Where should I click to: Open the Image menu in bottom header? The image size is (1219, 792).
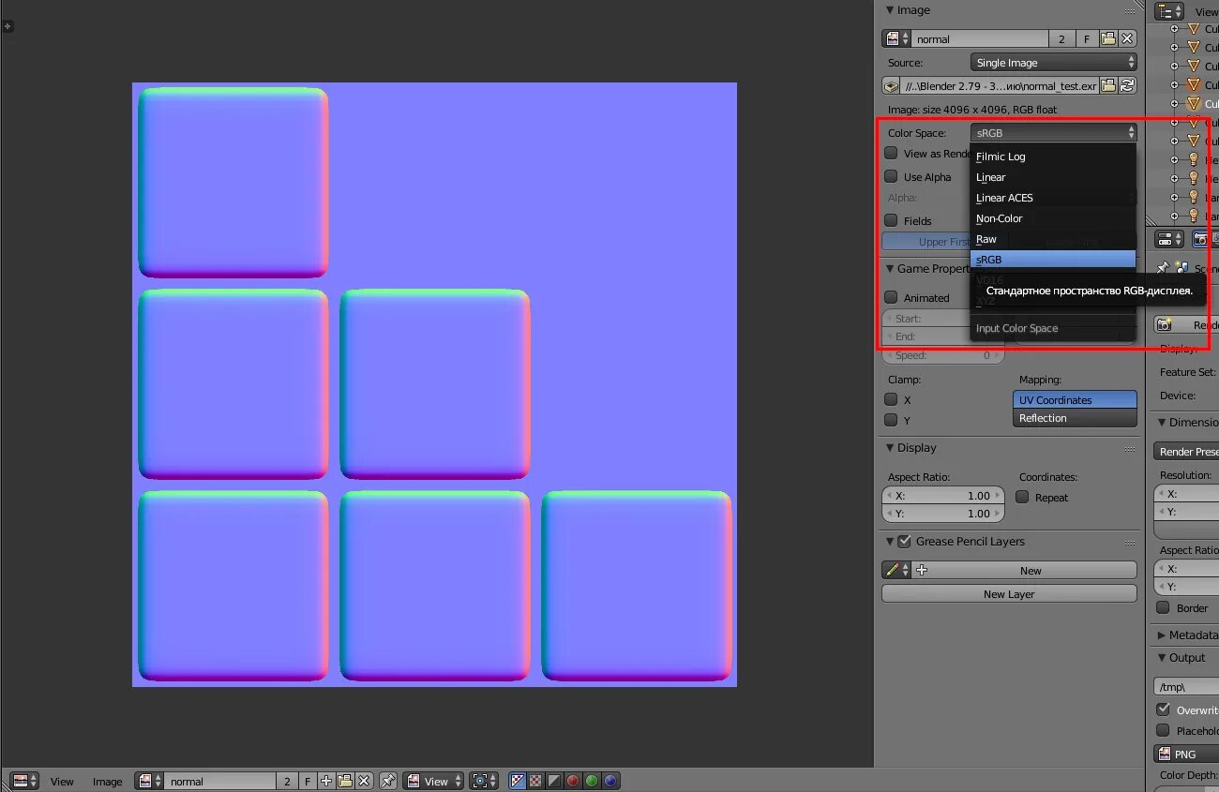[x=107, y=781]
